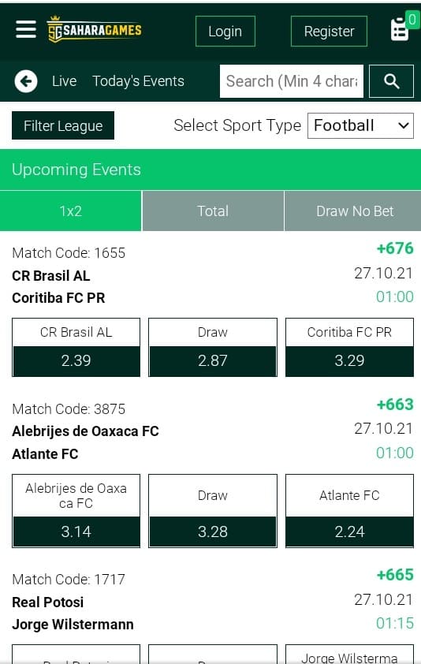Switch to the Draw No Bet tab
This screenshot has width=421, height=664.
coord(354,211)
